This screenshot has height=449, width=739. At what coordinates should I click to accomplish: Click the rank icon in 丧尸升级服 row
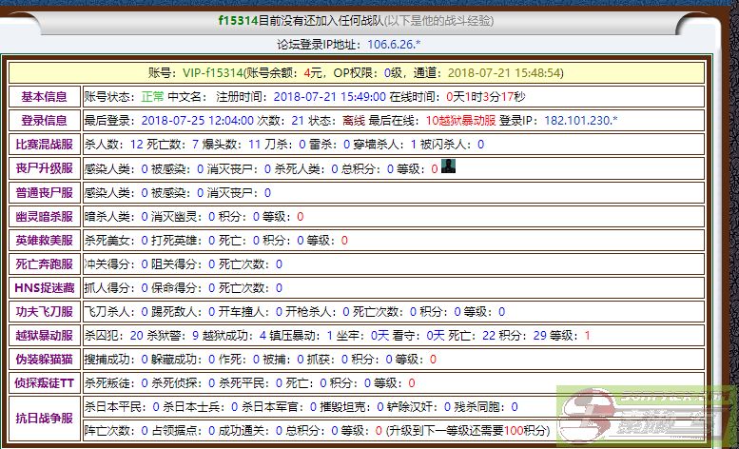click(448, 167)
